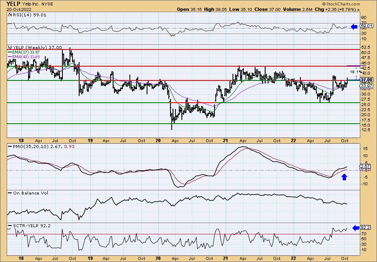The width and height of the screenshot is (377, 262).
Task: Click the On Balance Vol legend
Action: click(x=30, y=193)
